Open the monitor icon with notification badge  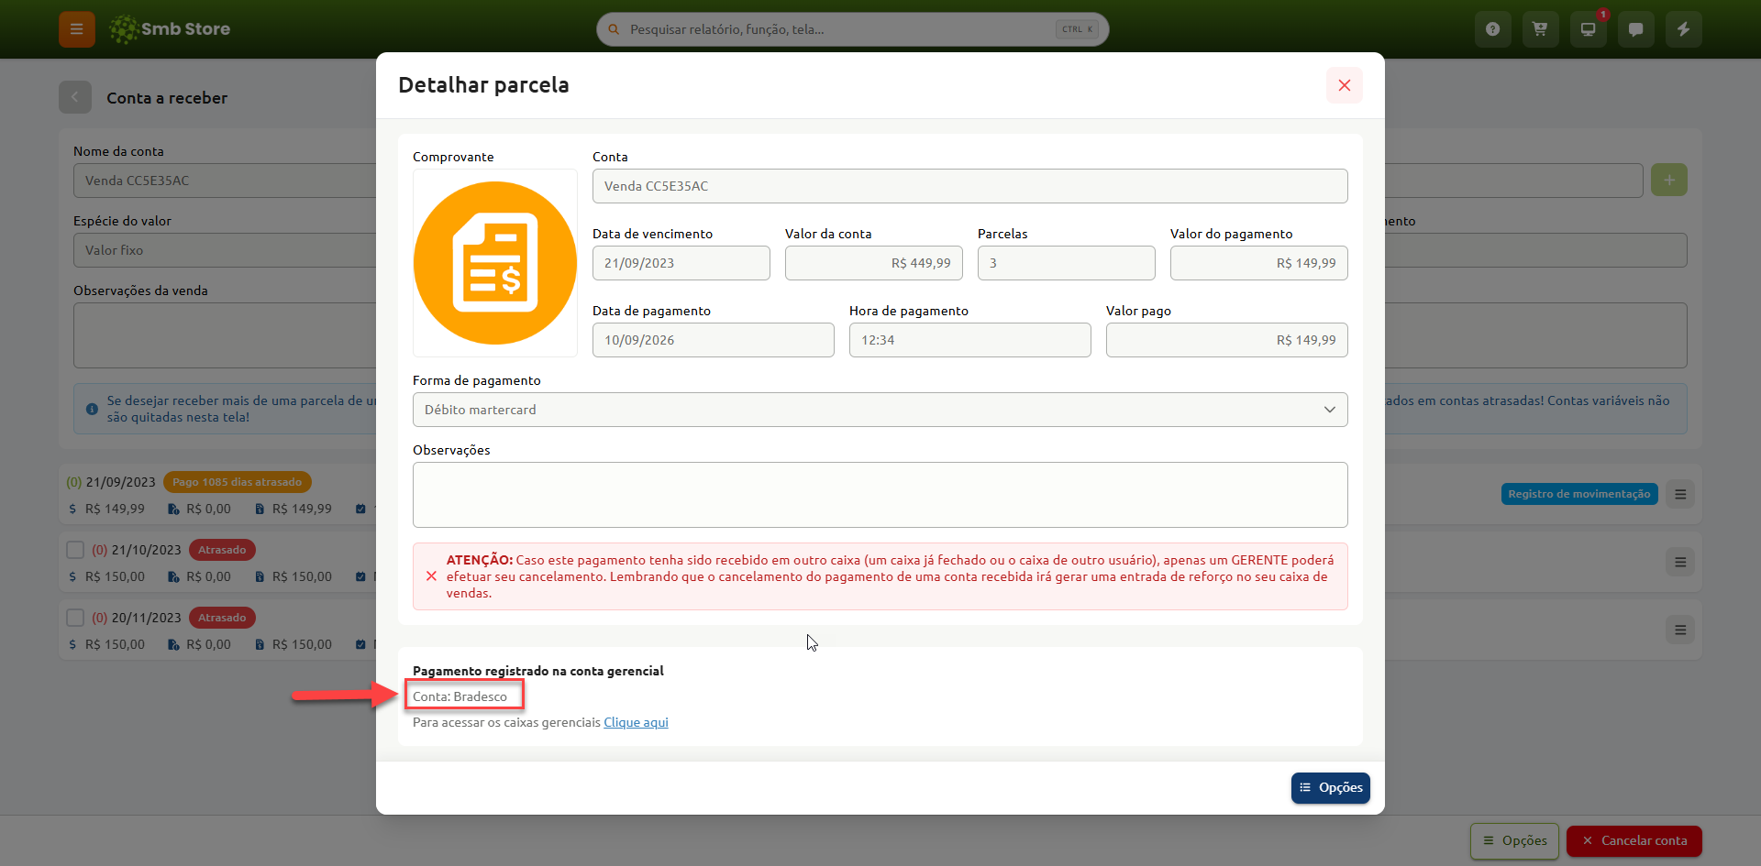(x=1589, y=29)
